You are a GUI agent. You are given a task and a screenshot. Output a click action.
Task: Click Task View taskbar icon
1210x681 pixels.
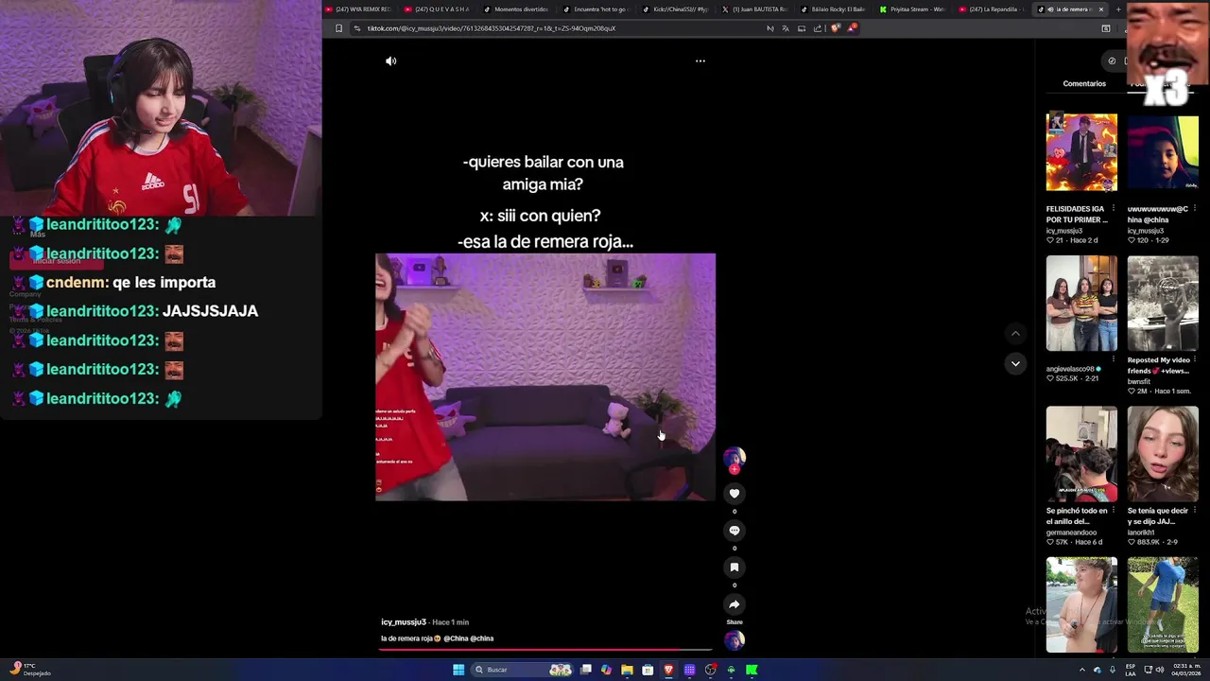(586, 670)
